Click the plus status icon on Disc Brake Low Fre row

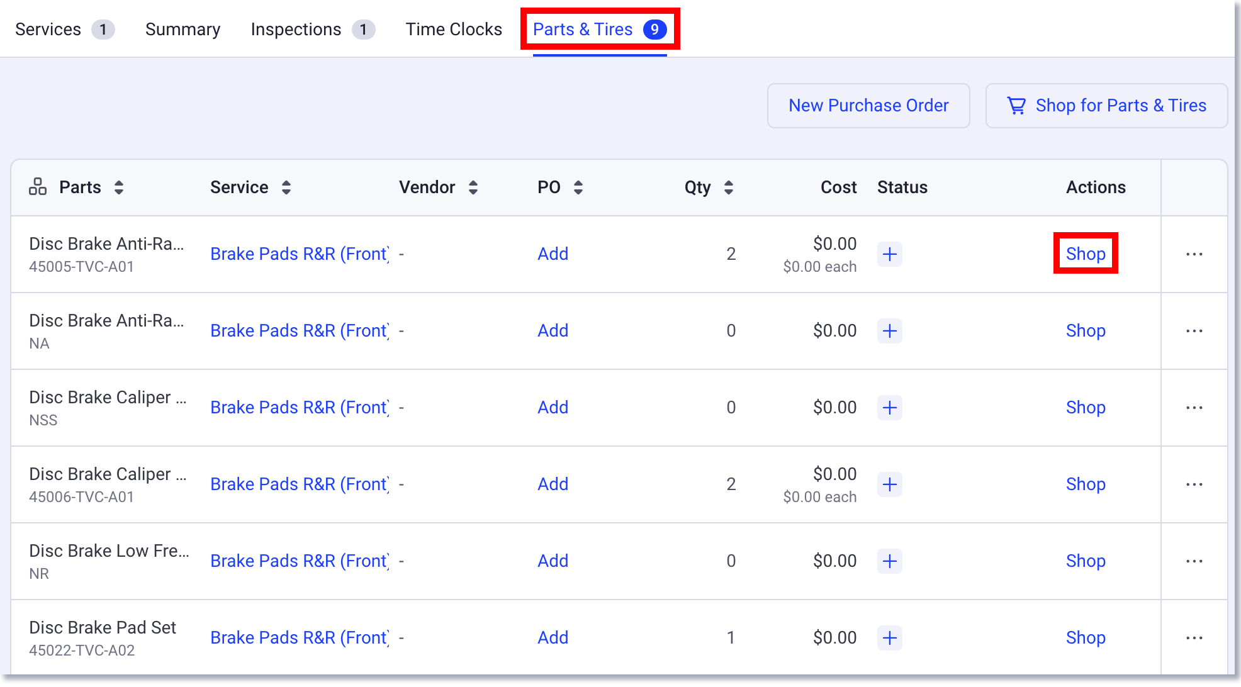(x=889, y=561)
